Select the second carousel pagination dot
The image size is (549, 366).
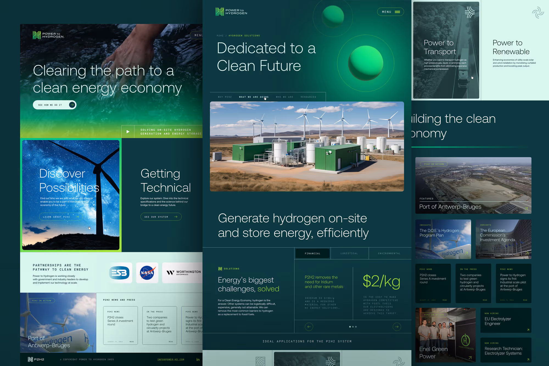pos(354,327)
